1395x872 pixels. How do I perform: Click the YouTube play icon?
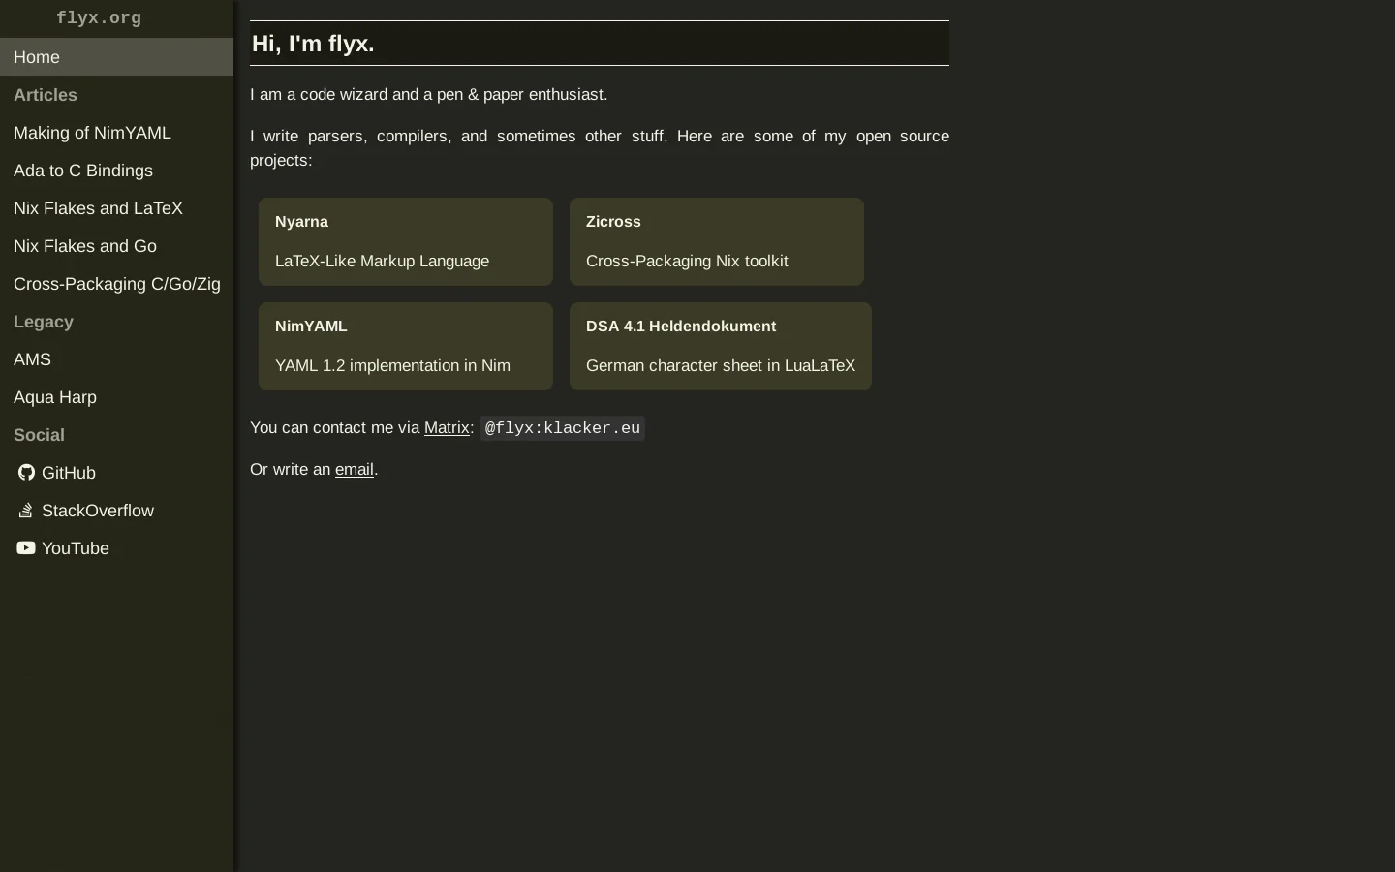[x=26, y=548]
